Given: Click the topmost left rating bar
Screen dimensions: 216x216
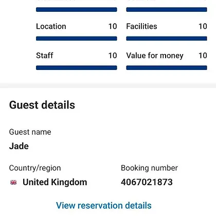Looking at the screenshot, I should (77, 9).
